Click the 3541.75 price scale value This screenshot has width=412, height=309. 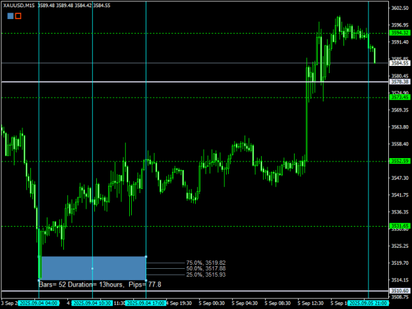pyautogui.click(x=400, y=195)
